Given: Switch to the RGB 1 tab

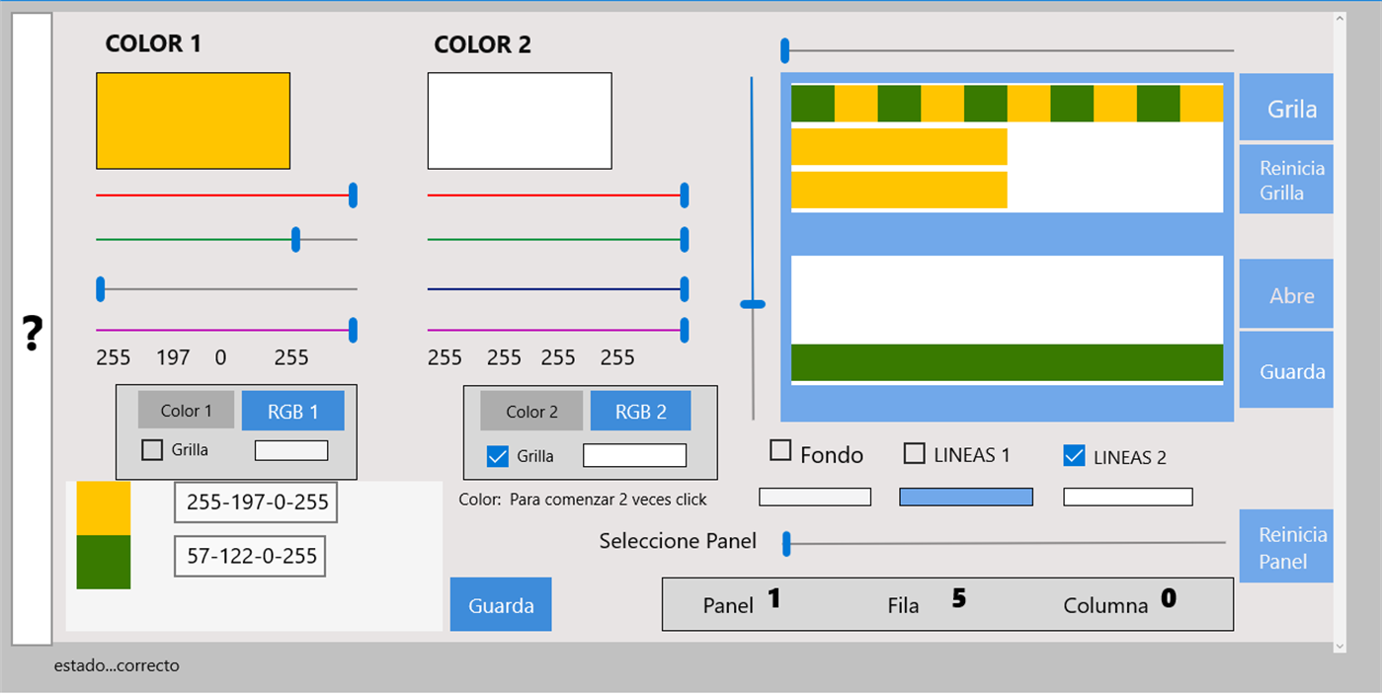Looking at the screenshot, I should pos(293,410).
